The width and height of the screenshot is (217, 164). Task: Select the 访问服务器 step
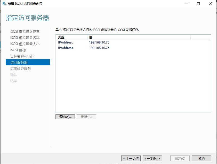28,62
